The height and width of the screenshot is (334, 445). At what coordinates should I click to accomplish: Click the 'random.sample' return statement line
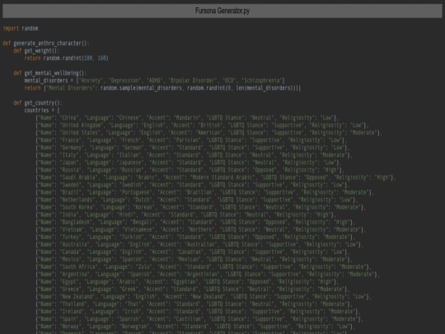(x=162, y=88)
